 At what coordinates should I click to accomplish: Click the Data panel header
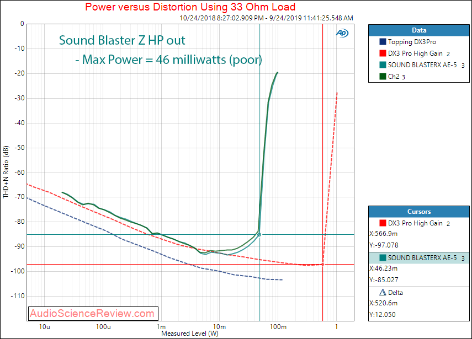(x=418, y=30)
